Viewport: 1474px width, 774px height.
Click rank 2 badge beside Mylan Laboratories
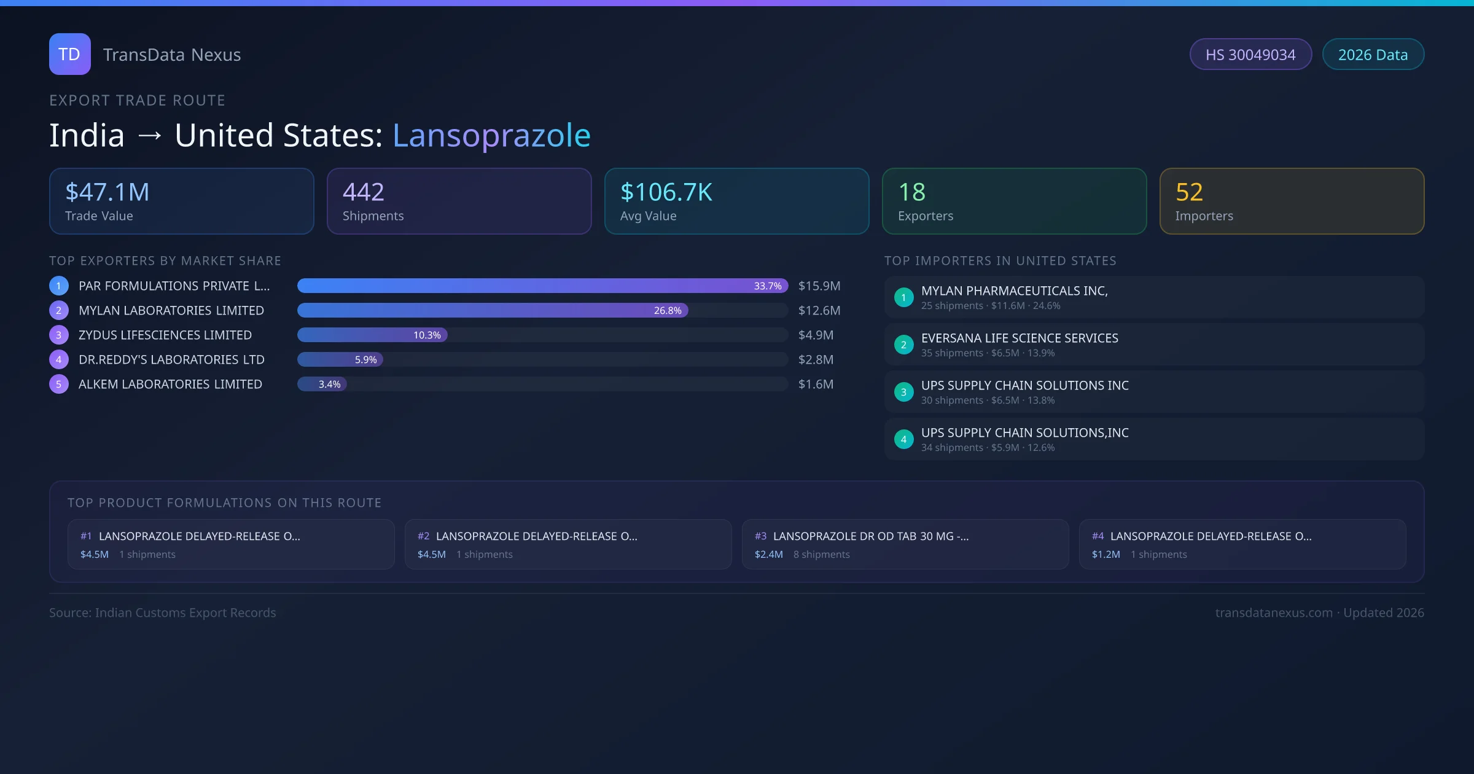pyautogui.click(x=59, y=310)
